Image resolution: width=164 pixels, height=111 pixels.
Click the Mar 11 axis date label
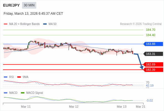tap(26, 107)
